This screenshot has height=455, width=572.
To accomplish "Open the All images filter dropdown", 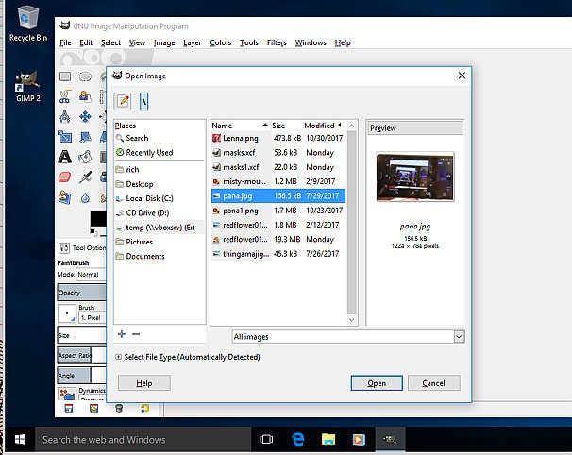I will click(348, 336).
